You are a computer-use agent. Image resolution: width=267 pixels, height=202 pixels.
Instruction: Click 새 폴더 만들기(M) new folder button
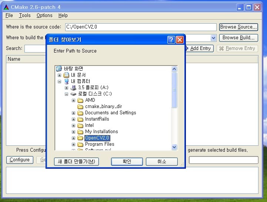click(76, 161)
